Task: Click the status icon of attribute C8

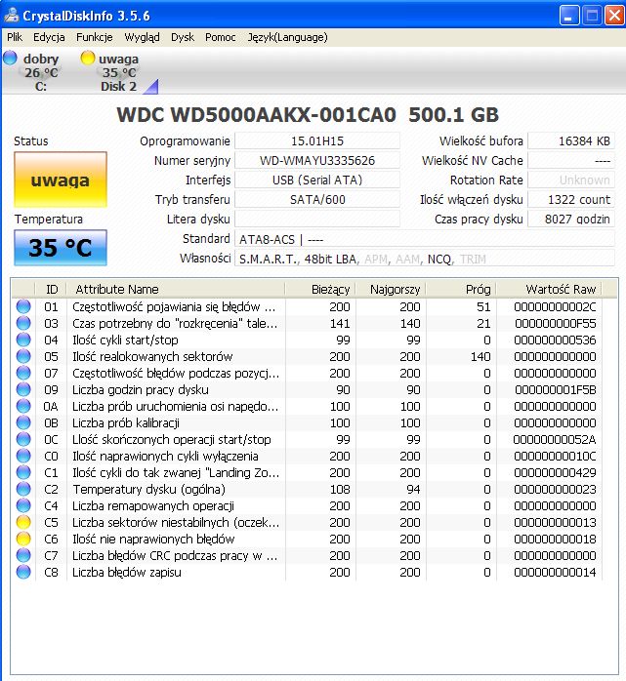Action: pos(23,572)
